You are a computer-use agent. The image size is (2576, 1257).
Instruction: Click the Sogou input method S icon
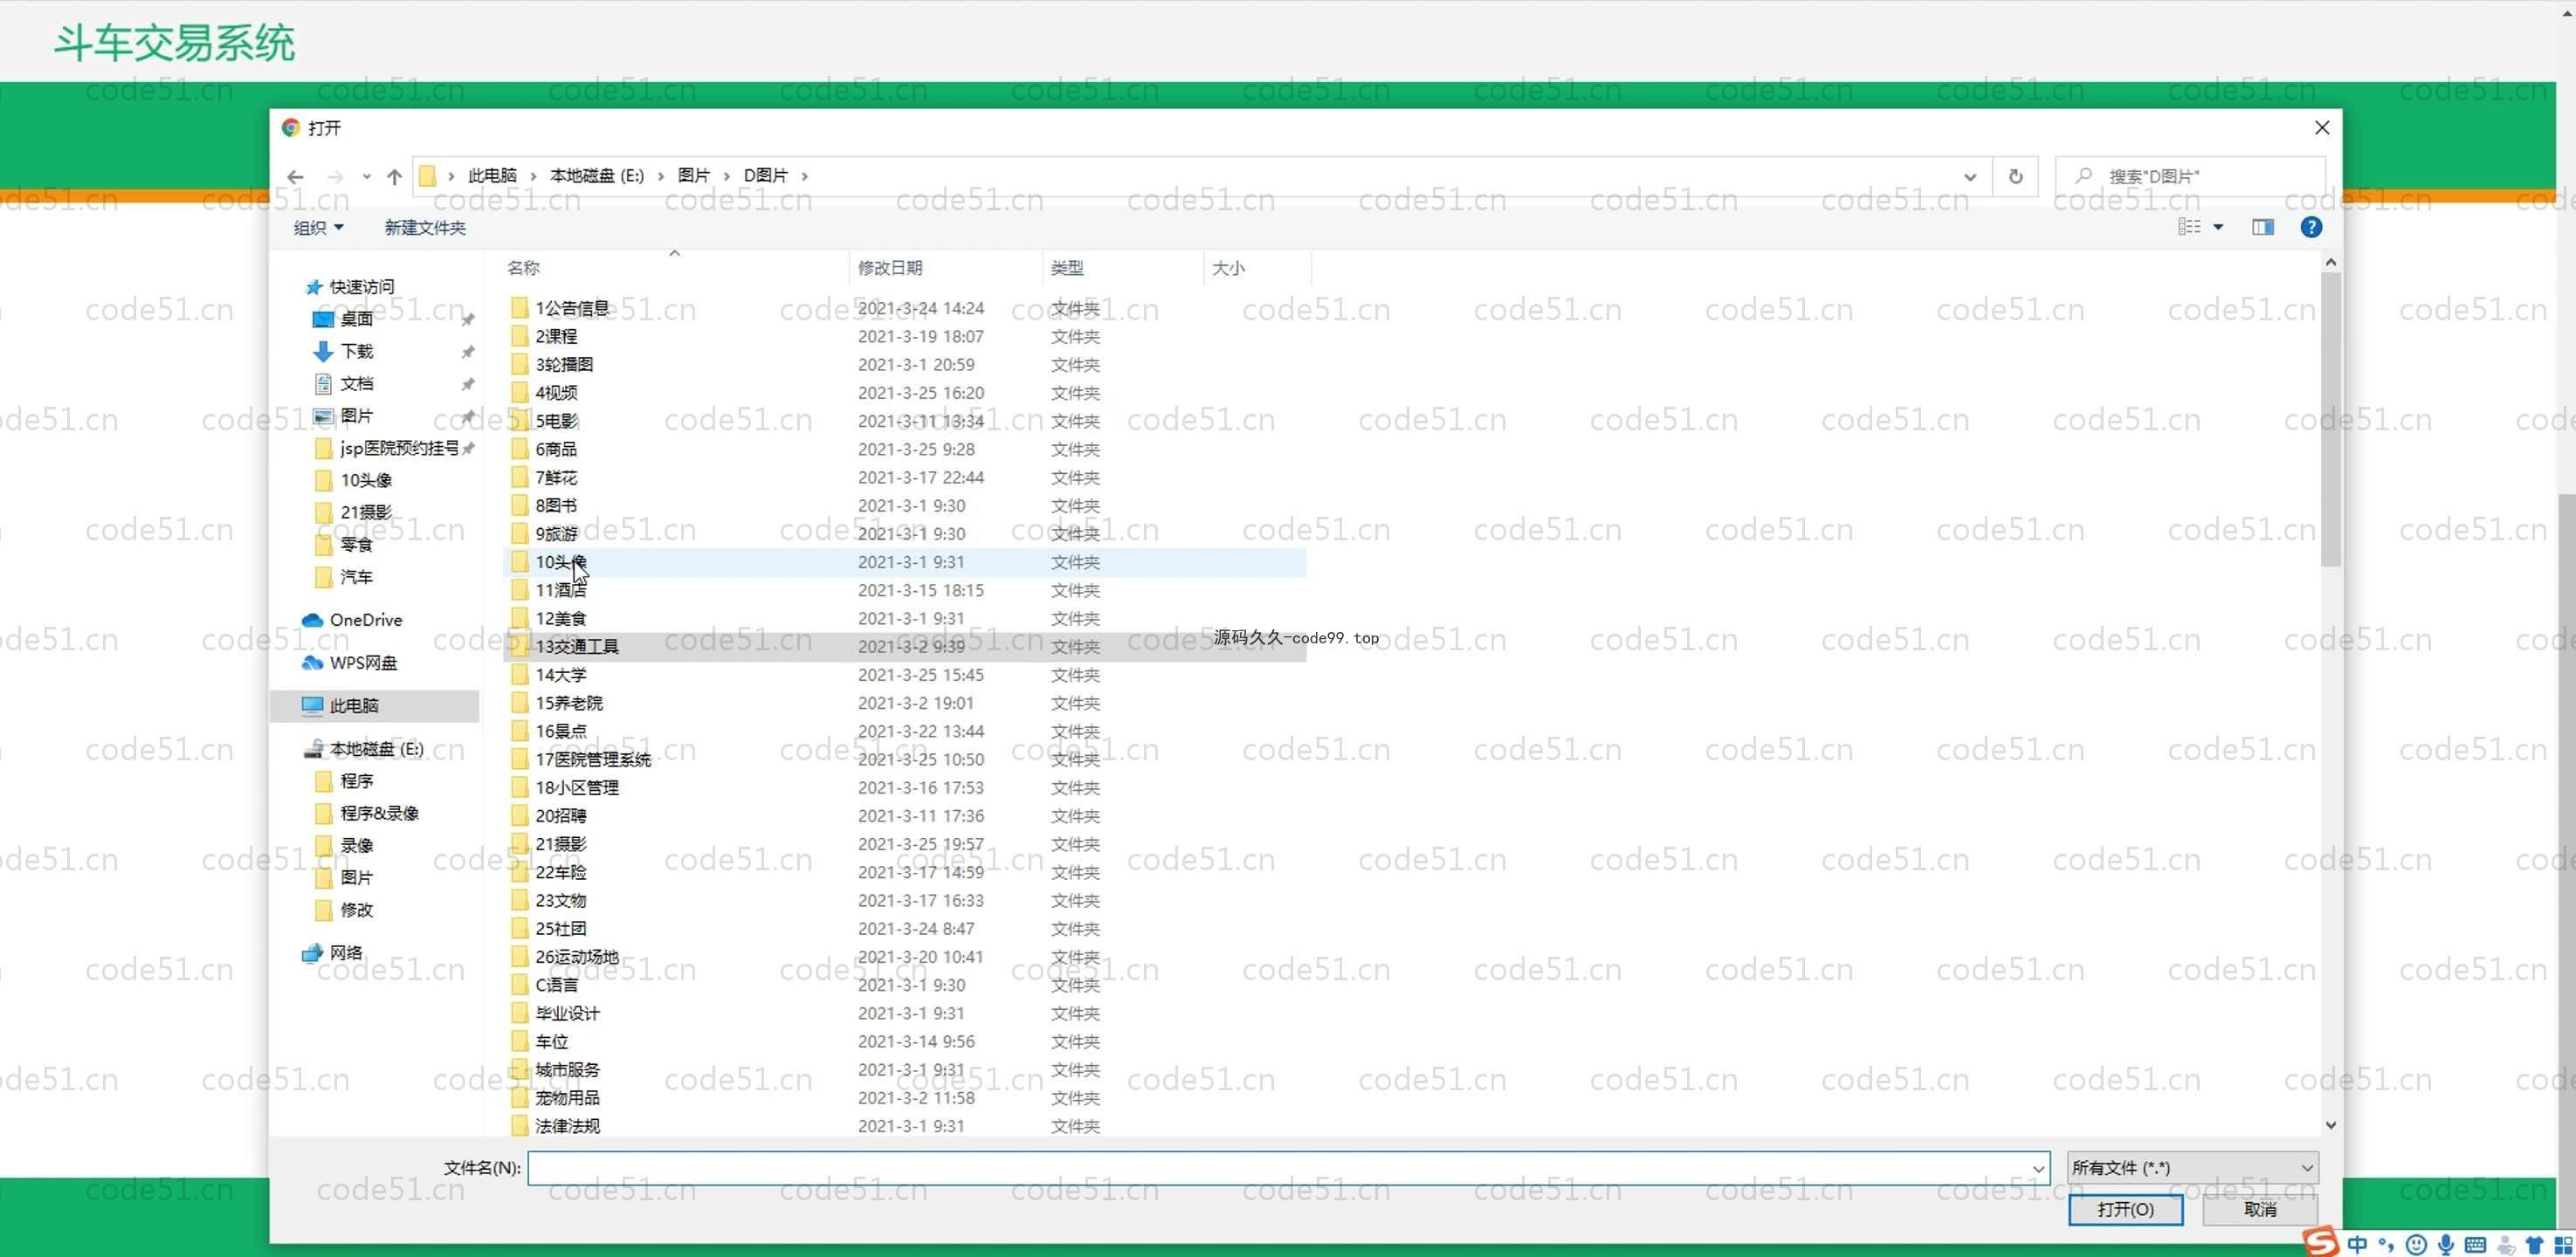click(x=2322, y=1242)
